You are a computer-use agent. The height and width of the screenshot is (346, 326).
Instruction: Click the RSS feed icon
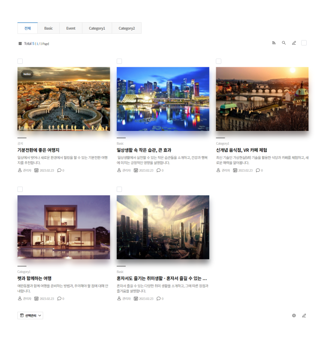click(x=274, y=43)
